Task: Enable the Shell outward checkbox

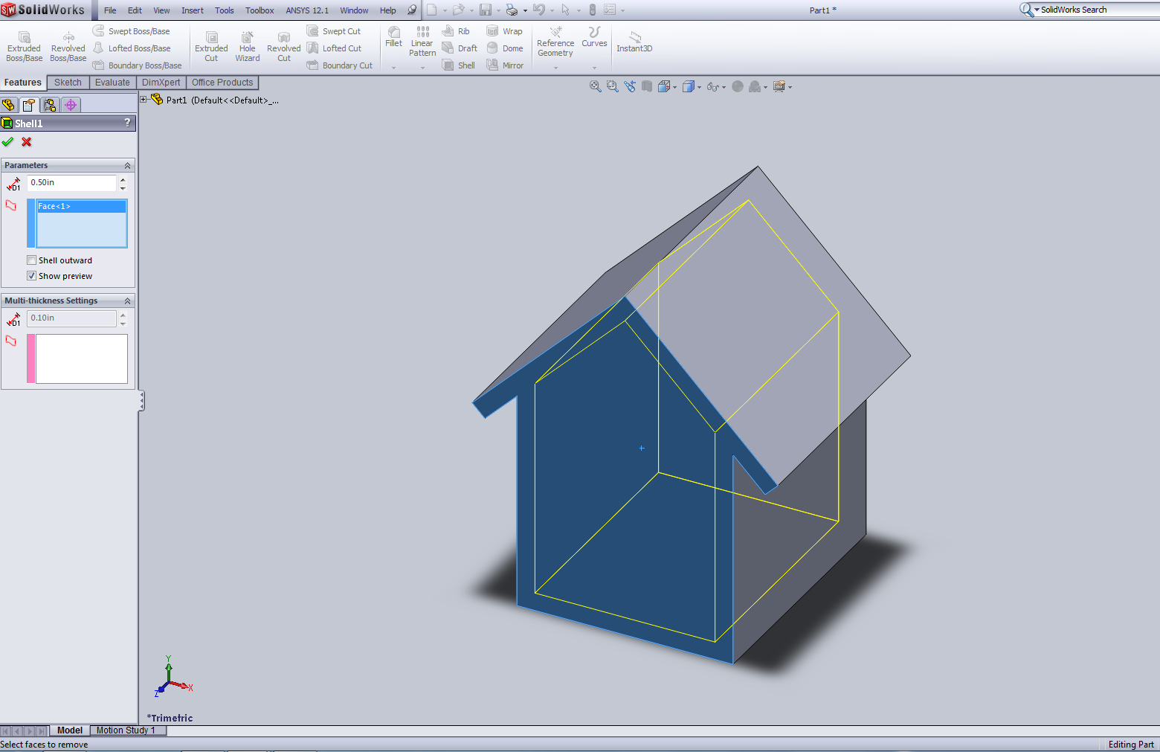Action: point(32,260)
